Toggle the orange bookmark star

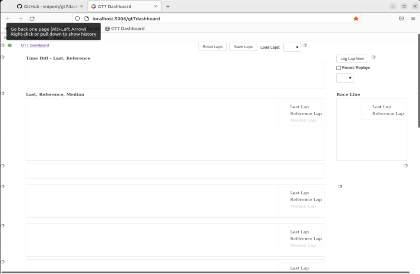(x=356, y=18)
